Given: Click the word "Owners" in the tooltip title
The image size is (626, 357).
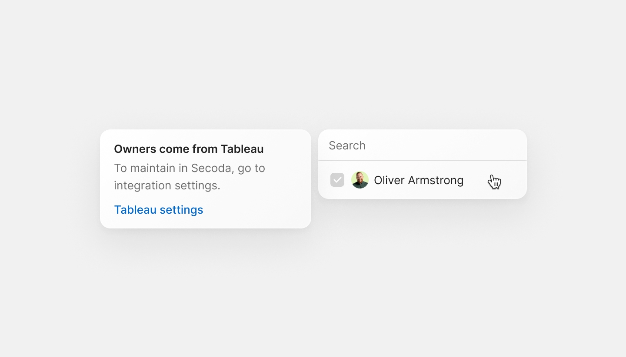Looking at the screenshot, I should (x=135, y=149).
